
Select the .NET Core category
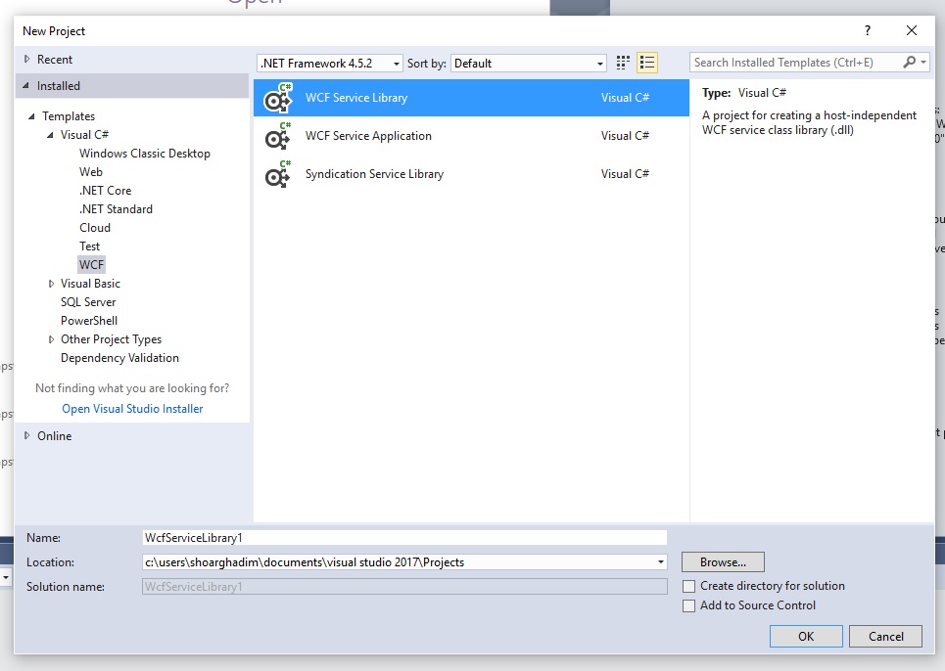click(105, 191)
